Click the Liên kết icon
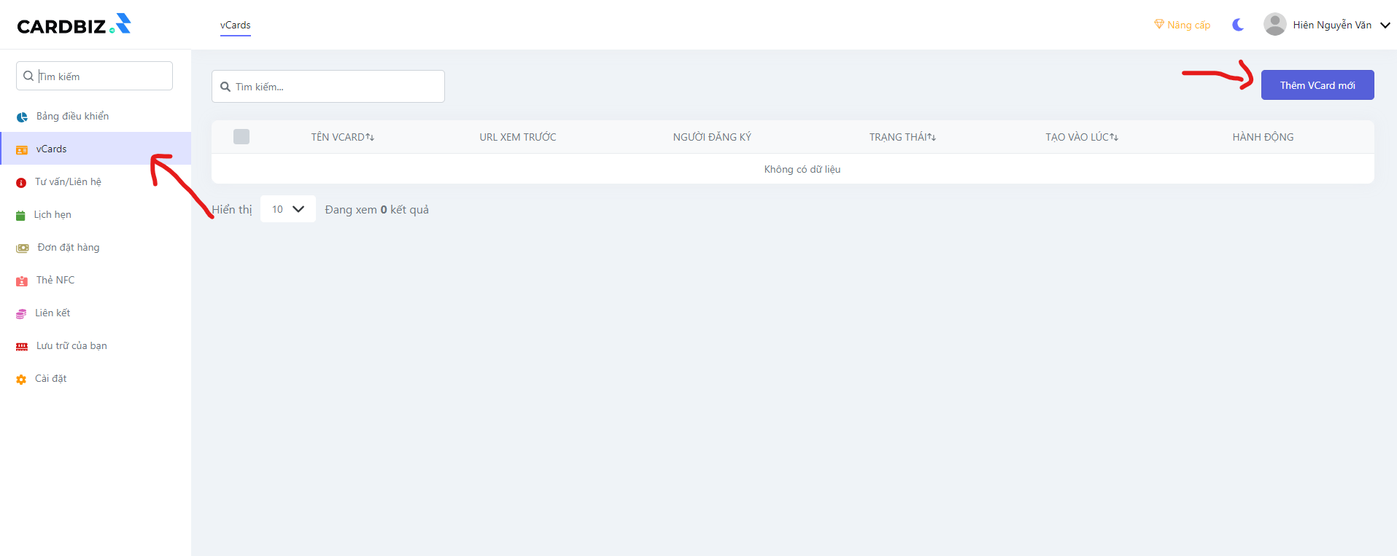The height and width of the screenshot is (556, 1397). click(x=21, y=313)
